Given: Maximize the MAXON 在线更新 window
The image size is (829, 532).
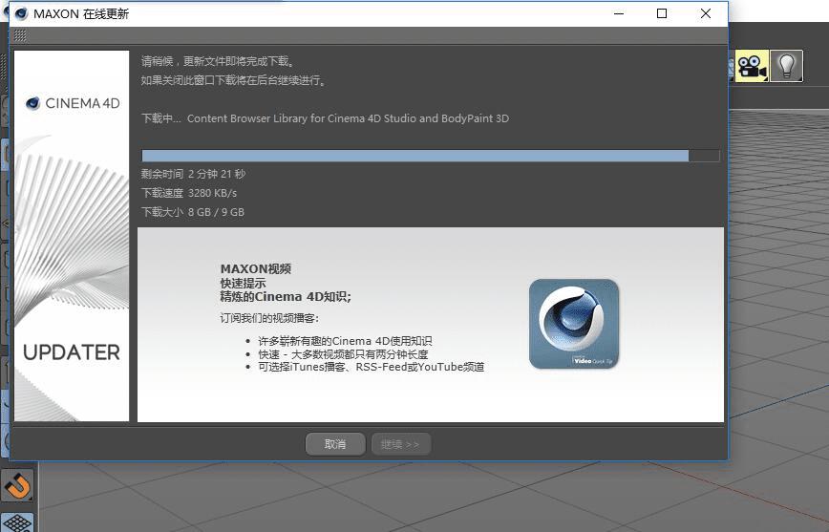Looking at the screenshot, I should [662, 13].
